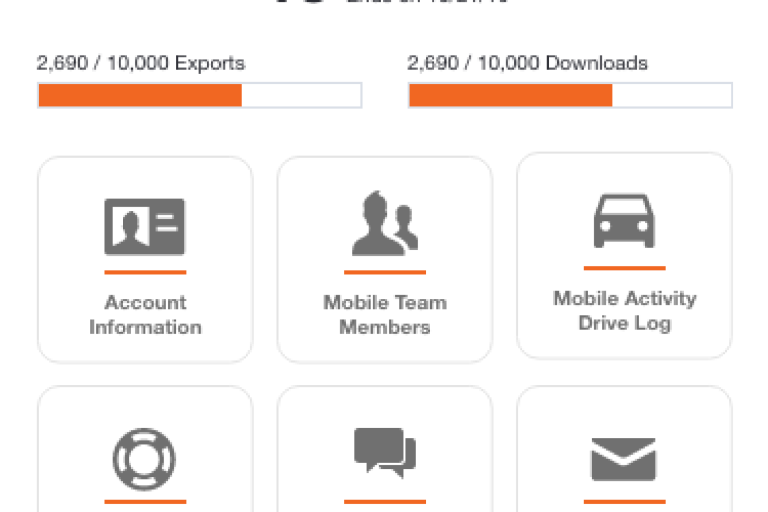Viewport: 768px width, 512px height.
Task: Click the Downloads usage progress bar
Action: pyautogui.click(x=570, y=96)
